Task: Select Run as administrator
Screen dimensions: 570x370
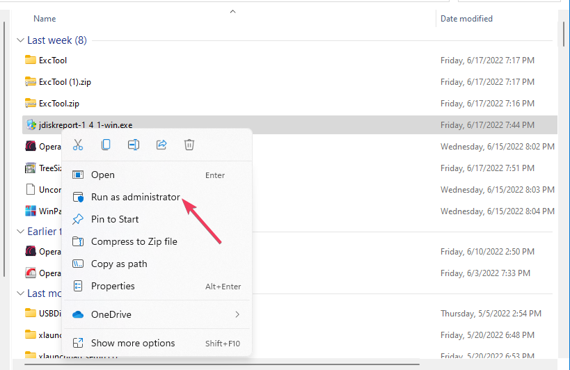Action: pos(157,197)
